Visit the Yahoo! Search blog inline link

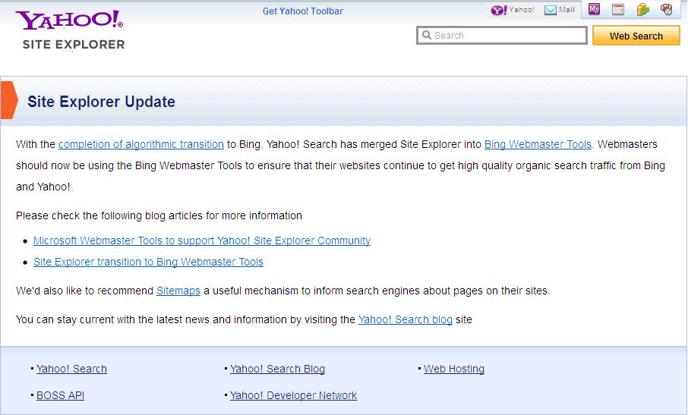405,319
